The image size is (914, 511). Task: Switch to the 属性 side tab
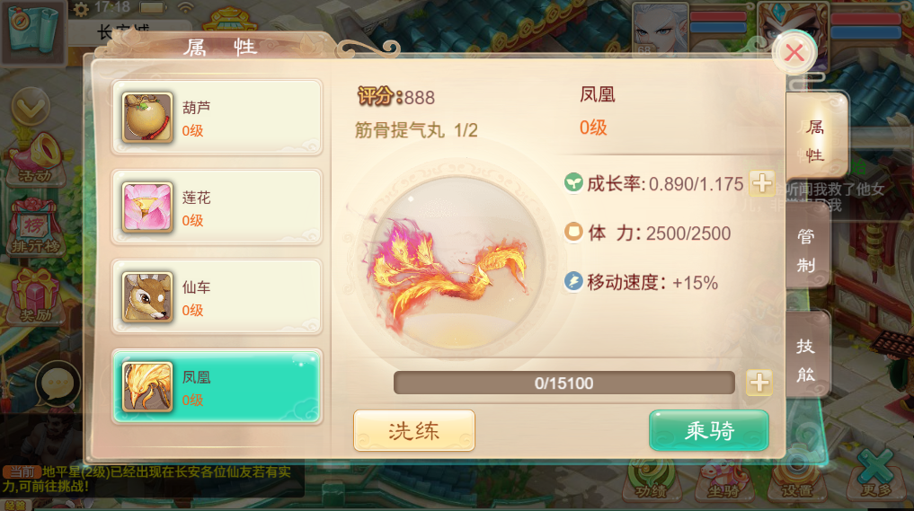815,140
